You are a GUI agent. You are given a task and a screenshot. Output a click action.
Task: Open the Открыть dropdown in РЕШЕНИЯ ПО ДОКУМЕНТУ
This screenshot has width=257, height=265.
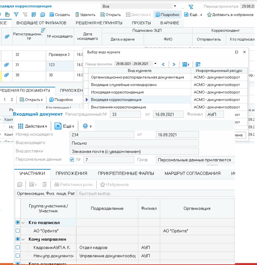click(31, 100)
